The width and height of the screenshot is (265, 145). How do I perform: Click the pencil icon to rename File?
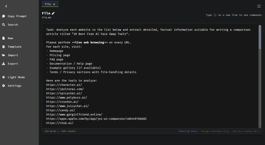tap(53, 13)
